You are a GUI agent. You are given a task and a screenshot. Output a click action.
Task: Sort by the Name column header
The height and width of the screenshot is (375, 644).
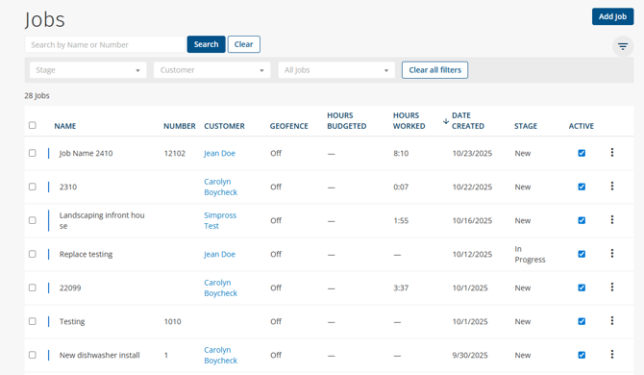(x=65, y=126)
